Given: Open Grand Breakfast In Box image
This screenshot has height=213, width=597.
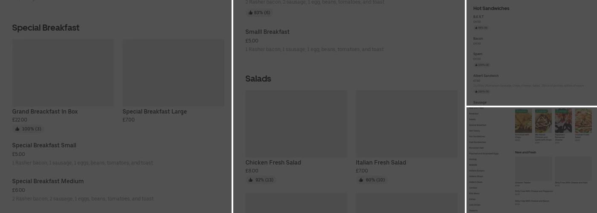Looking at the screenshot, I should click(x=63, y=73).
